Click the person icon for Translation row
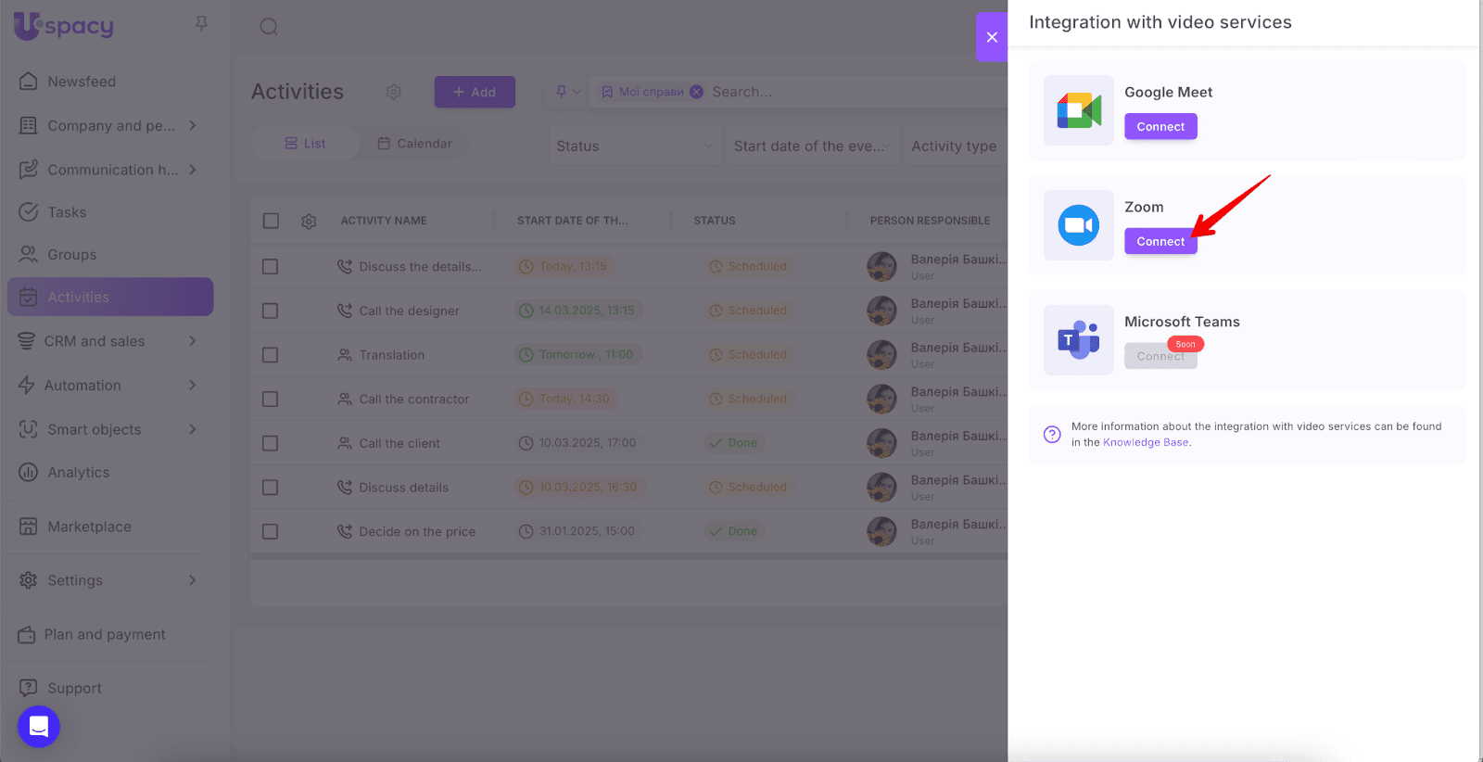1483x762 pixels. pos(345,355)
